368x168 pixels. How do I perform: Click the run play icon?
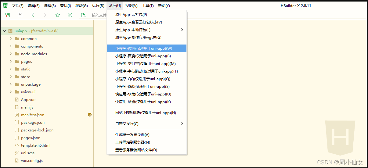point(70,15)
